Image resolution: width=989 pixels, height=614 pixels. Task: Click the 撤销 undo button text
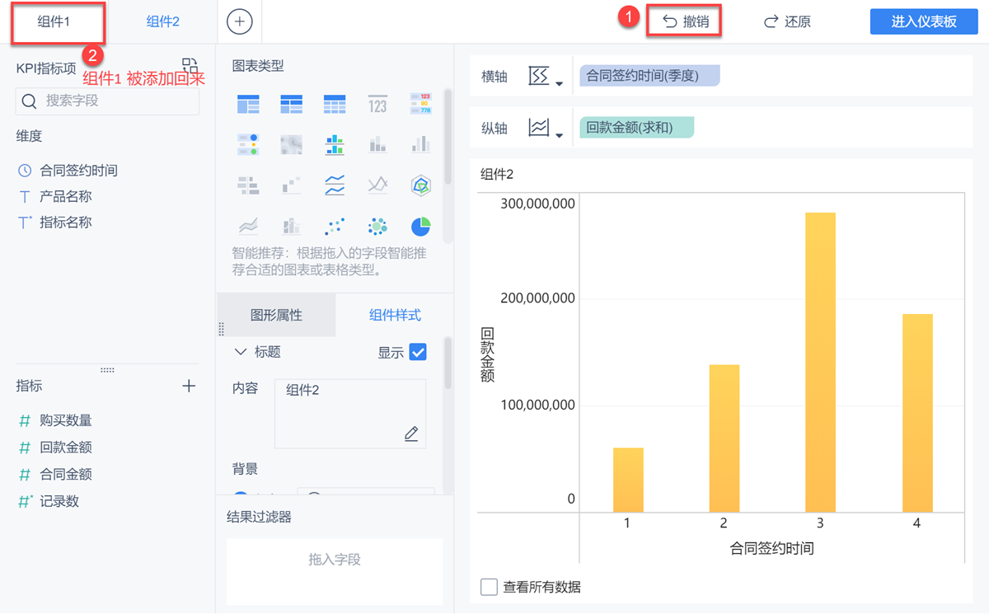coord(696,22)
